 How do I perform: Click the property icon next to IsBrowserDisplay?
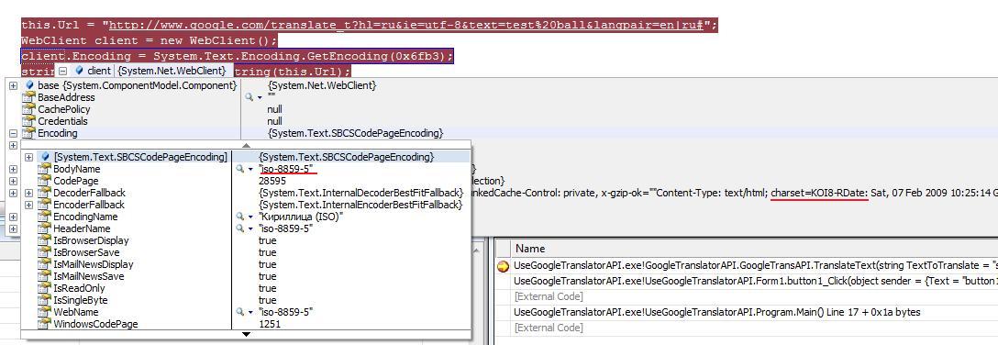coord(43,240)
